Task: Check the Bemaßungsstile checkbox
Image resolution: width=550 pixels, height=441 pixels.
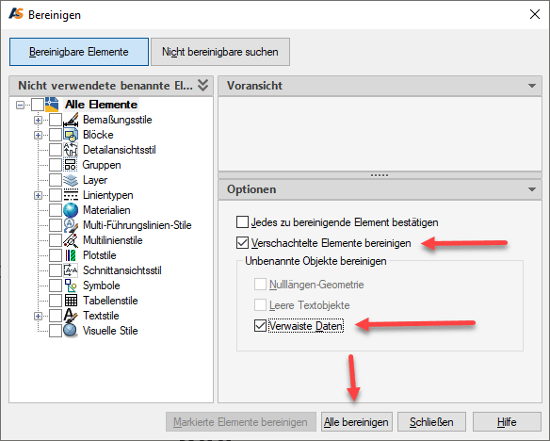Action: (56, 120)
